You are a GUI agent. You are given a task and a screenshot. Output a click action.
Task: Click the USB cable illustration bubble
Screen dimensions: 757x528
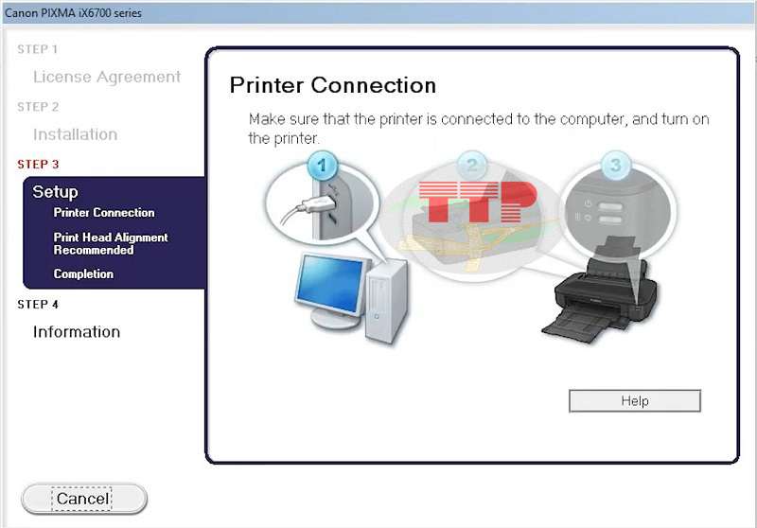322,202
